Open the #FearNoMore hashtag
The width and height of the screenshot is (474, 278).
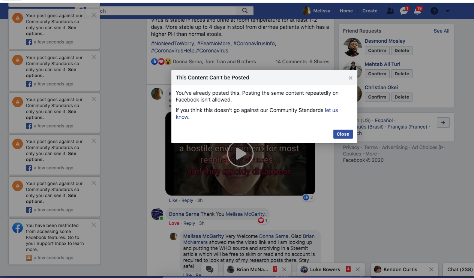pyautogui.click(x=213, y=43)
